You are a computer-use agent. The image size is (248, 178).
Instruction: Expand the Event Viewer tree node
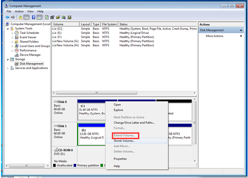[12, 37]
